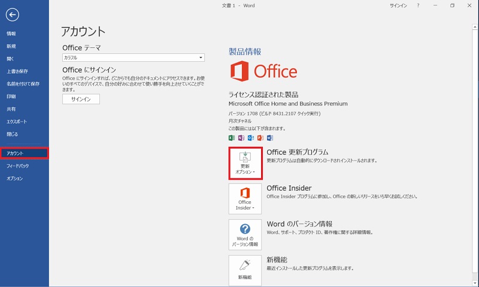Select the アカウント sidebar entry
Viewport: 479px width, 287px height.
click(x=24, y=153)
